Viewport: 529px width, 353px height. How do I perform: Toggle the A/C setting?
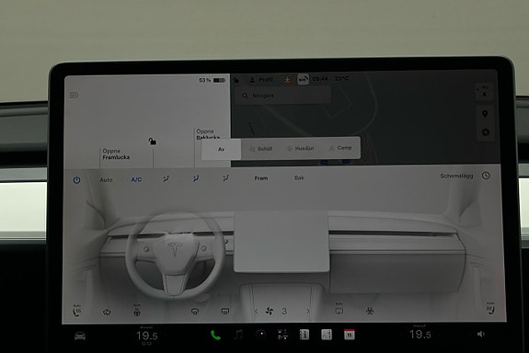click(136, 179)
